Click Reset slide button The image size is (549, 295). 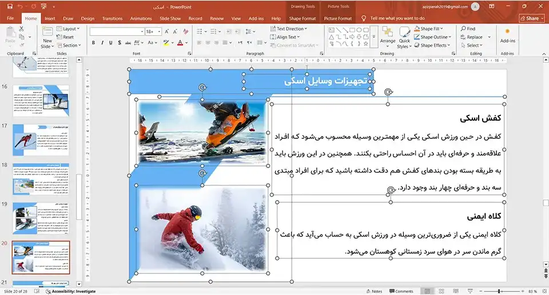pos(65,37)
